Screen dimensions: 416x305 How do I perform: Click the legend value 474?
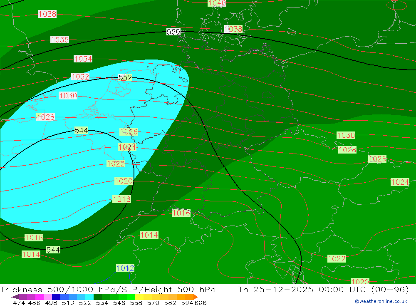(x=19, y=303)
